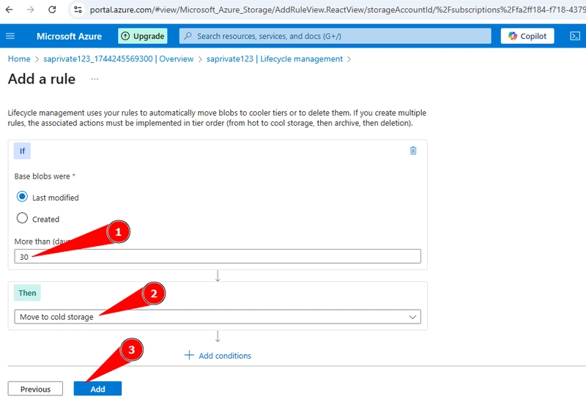Reload the page with the refresh icon
The width and height of the screenshot is (586, 407).
pyautogui.click(x=52, y=10)
